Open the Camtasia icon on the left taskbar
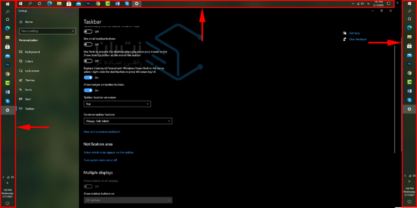The image size is (417, 208). [8, 83]
